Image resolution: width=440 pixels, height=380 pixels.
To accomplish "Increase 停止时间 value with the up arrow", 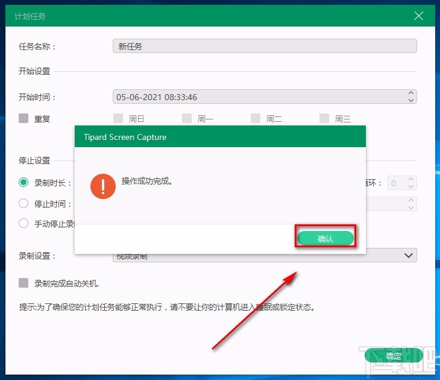I will coord(411,200).
